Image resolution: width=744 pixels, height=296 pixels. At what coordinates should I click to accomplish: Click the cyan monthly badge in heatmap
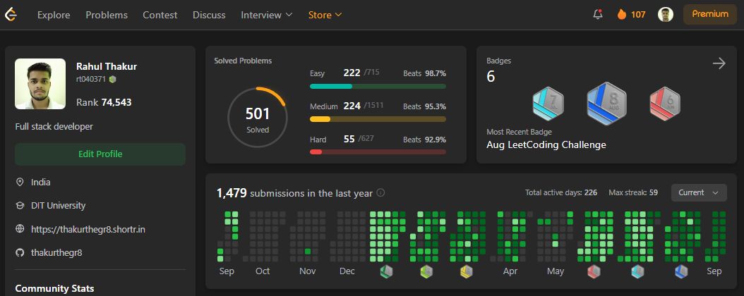click(637, 271)
